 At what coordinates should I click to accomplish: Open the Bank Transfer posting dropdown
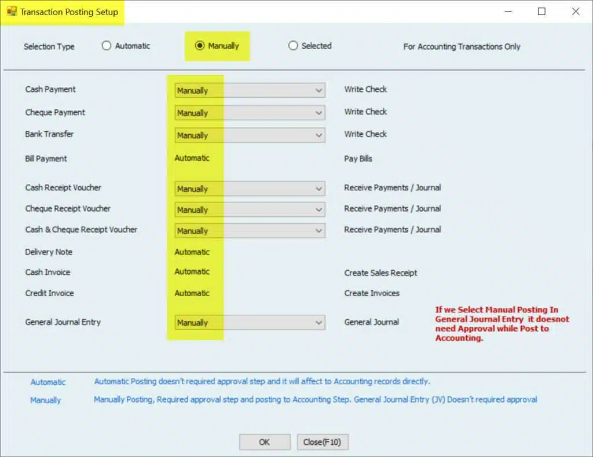[x=250, y=135]
